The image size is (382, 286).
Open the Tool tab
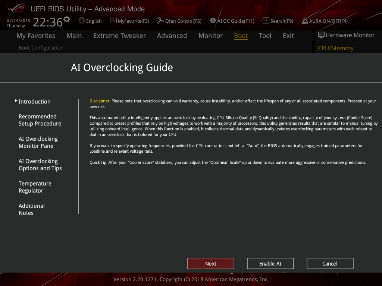pos(265,36)
